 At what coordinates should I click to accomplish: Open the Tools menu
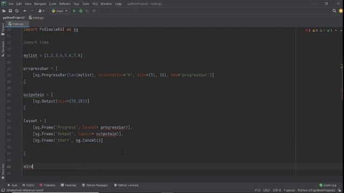click(x=86, y=4)
